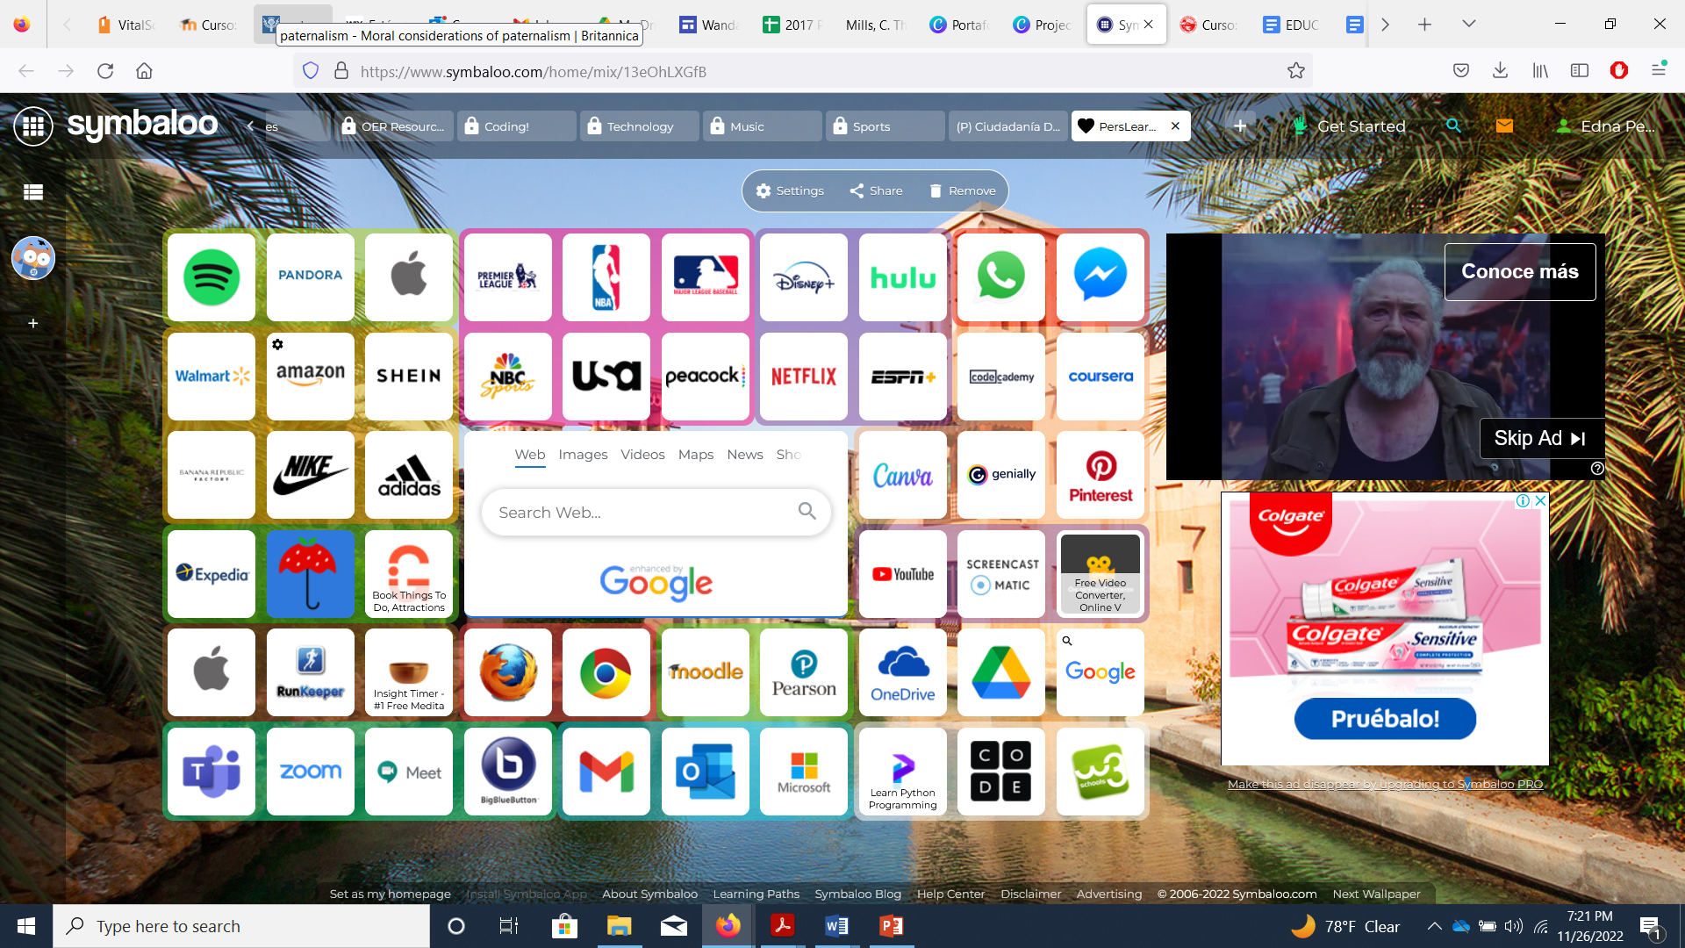Image resolution: width=1685 pixels, height=948 pixels.
Task: Remove this webmix
Action: 962,190
